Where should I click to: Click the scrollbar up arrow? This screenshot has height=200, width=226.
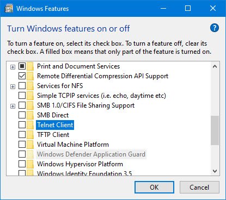[215, 66]
